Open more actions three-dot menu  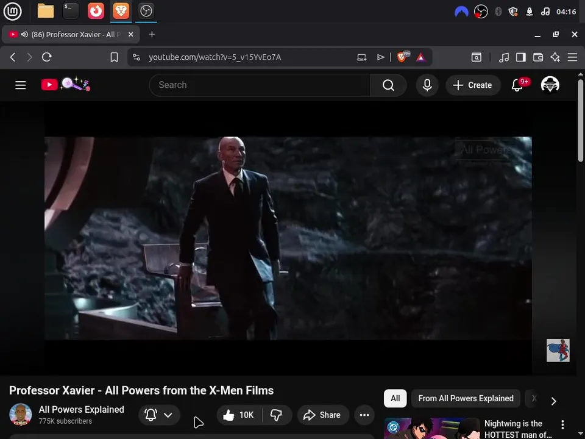pos(364,415)
